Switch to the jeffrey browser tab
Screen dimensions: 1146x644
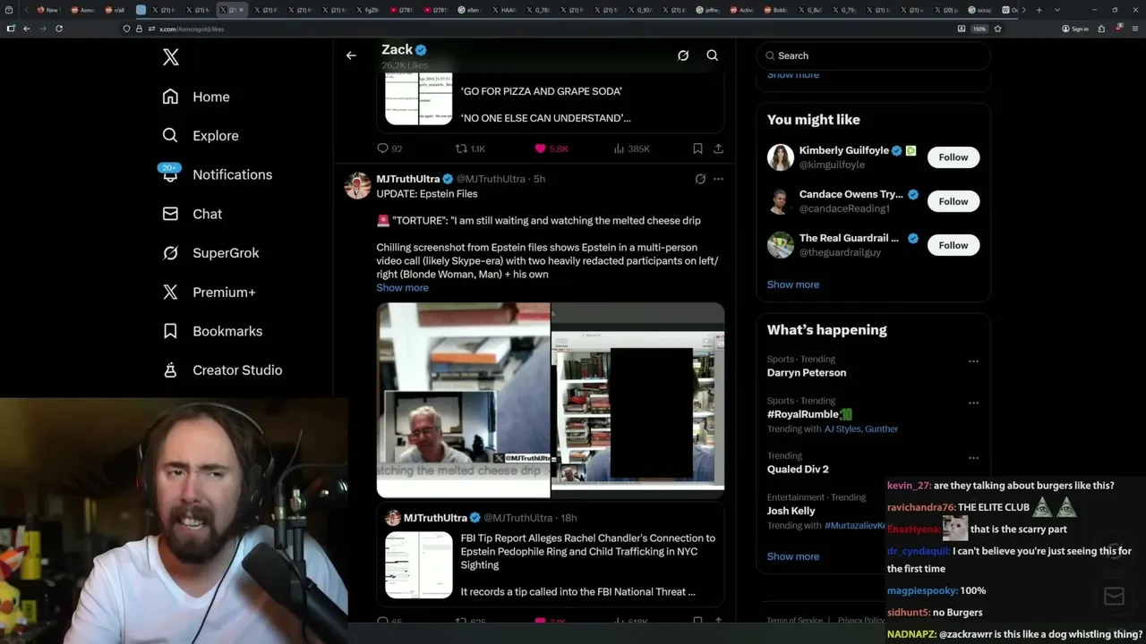708,10
